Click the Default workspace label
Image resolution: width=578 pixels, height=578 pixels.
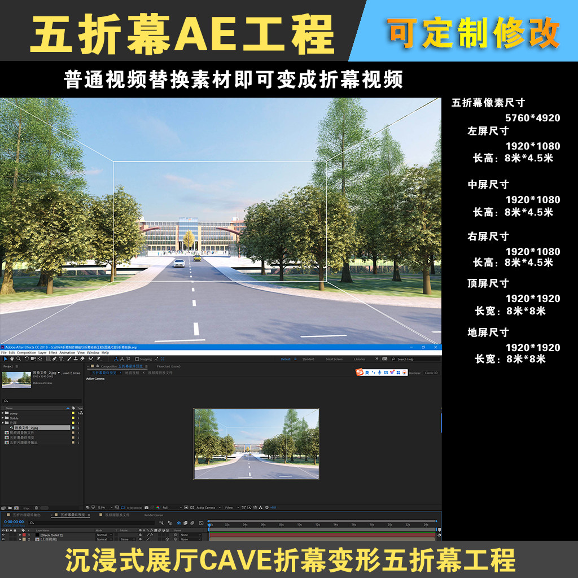(x=286, y=359)
